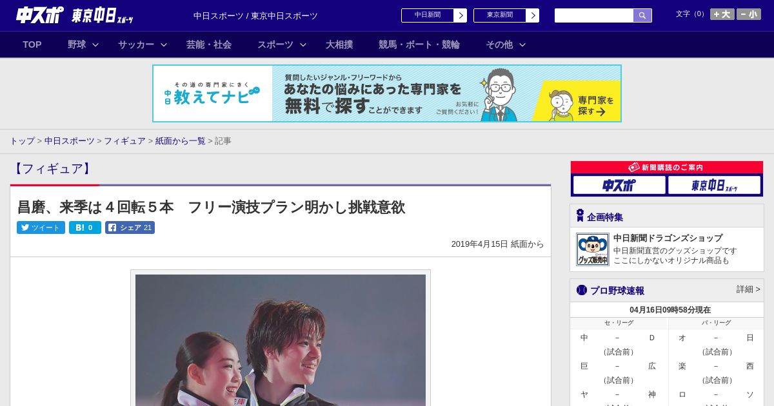This screenshot has height=406, width=774.
Task: Go to TOP menu item
Action: point(32,44)
